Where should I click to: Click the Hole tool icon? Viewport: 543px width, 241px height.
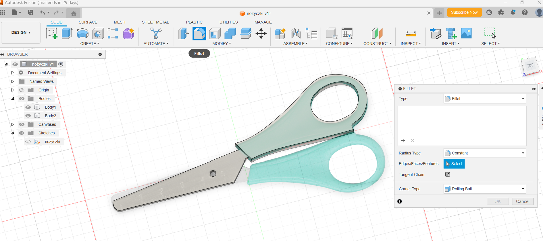pyautogui.click(x=98, y=34)
